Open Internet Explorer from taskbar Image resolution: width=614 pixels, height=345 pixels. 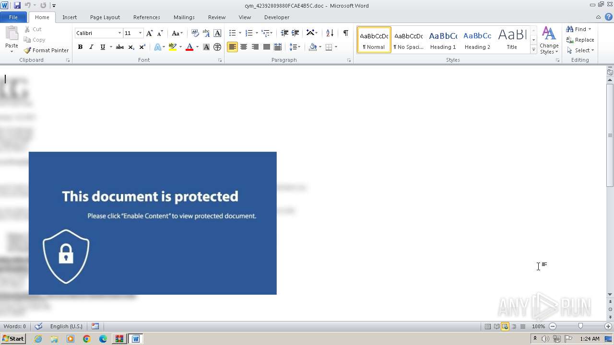pyautogui.click(x=38, y=339)
